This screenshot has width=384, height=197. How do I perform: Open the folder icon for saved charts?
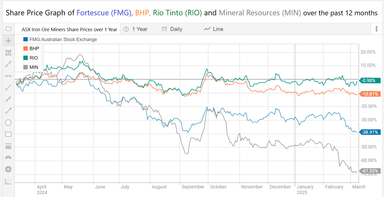pyautogui.click(x=8, y=29)
